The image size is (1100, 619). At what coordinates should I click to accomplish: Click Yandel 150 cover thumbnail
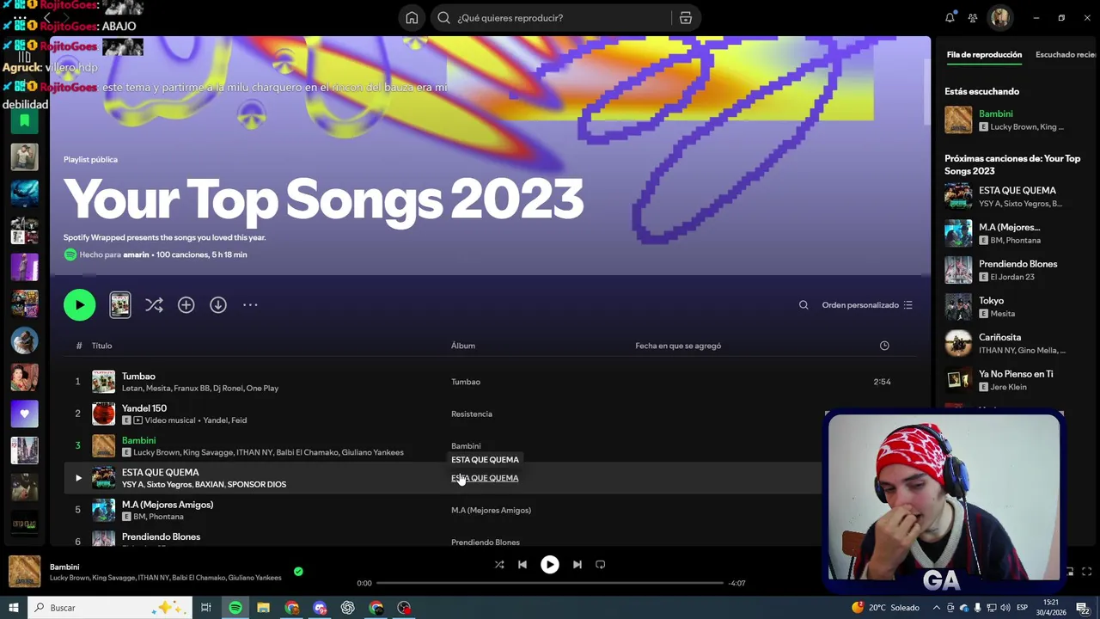click(103, 414)
